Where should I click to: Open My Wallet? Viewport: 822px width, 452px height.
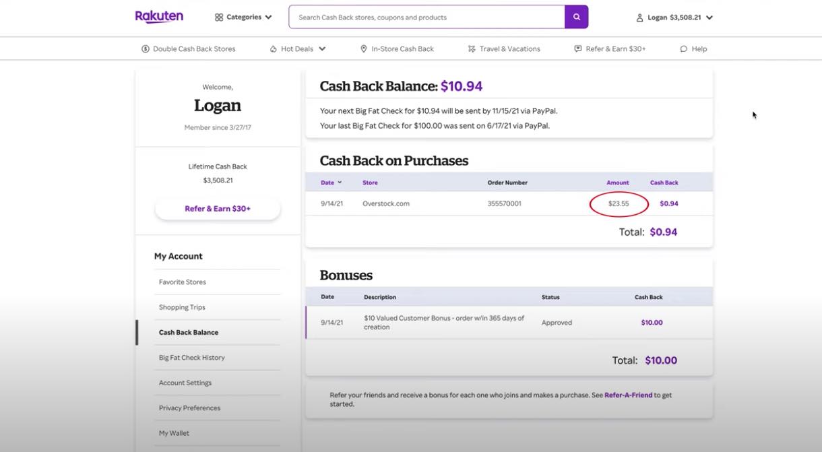(174, 433)
